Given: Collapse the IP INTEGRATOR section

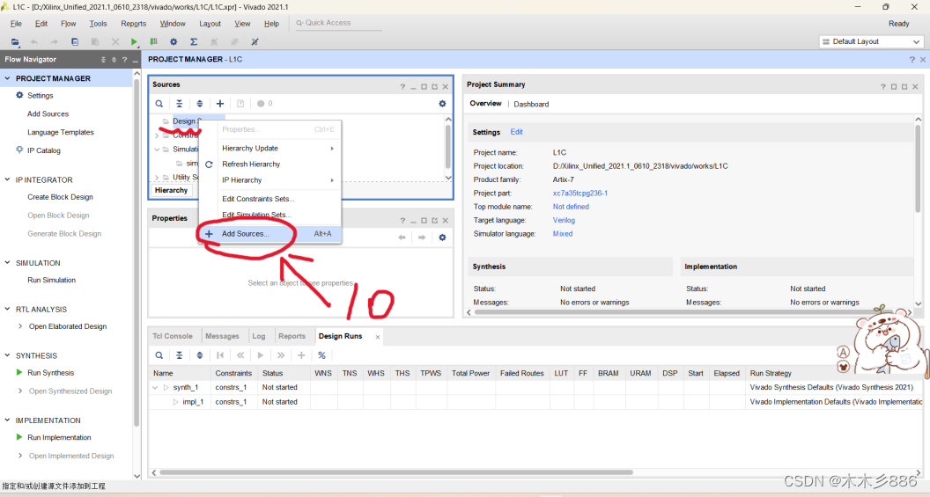Looking at the screenshot, I should pos(7,179).
